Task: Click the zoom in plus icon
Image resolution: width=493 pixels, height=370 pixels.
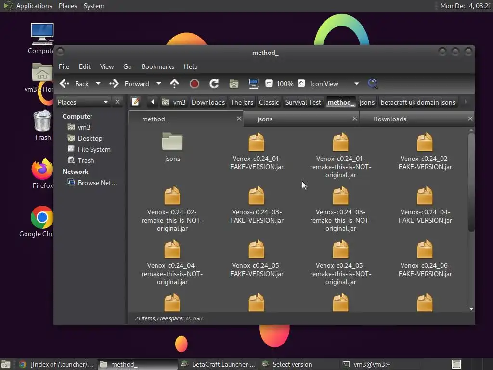Action: 301,84
